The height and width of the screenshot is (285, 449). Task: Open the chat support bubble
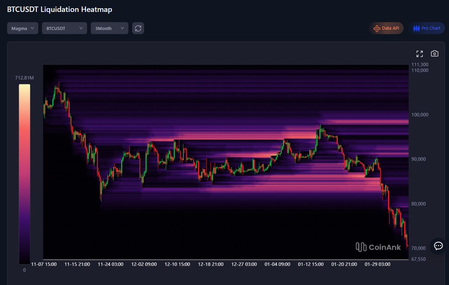click(x=438, y=246)
